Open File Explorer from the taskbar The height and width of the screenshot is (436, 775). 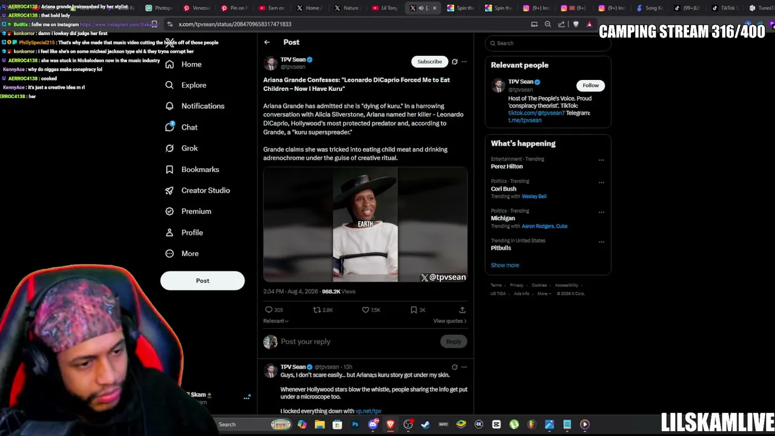(x=320, y=424)
